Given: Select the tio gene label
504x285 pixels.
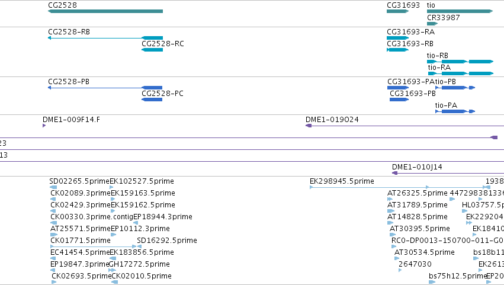Looking at the screenshot, I should point(431,5).
